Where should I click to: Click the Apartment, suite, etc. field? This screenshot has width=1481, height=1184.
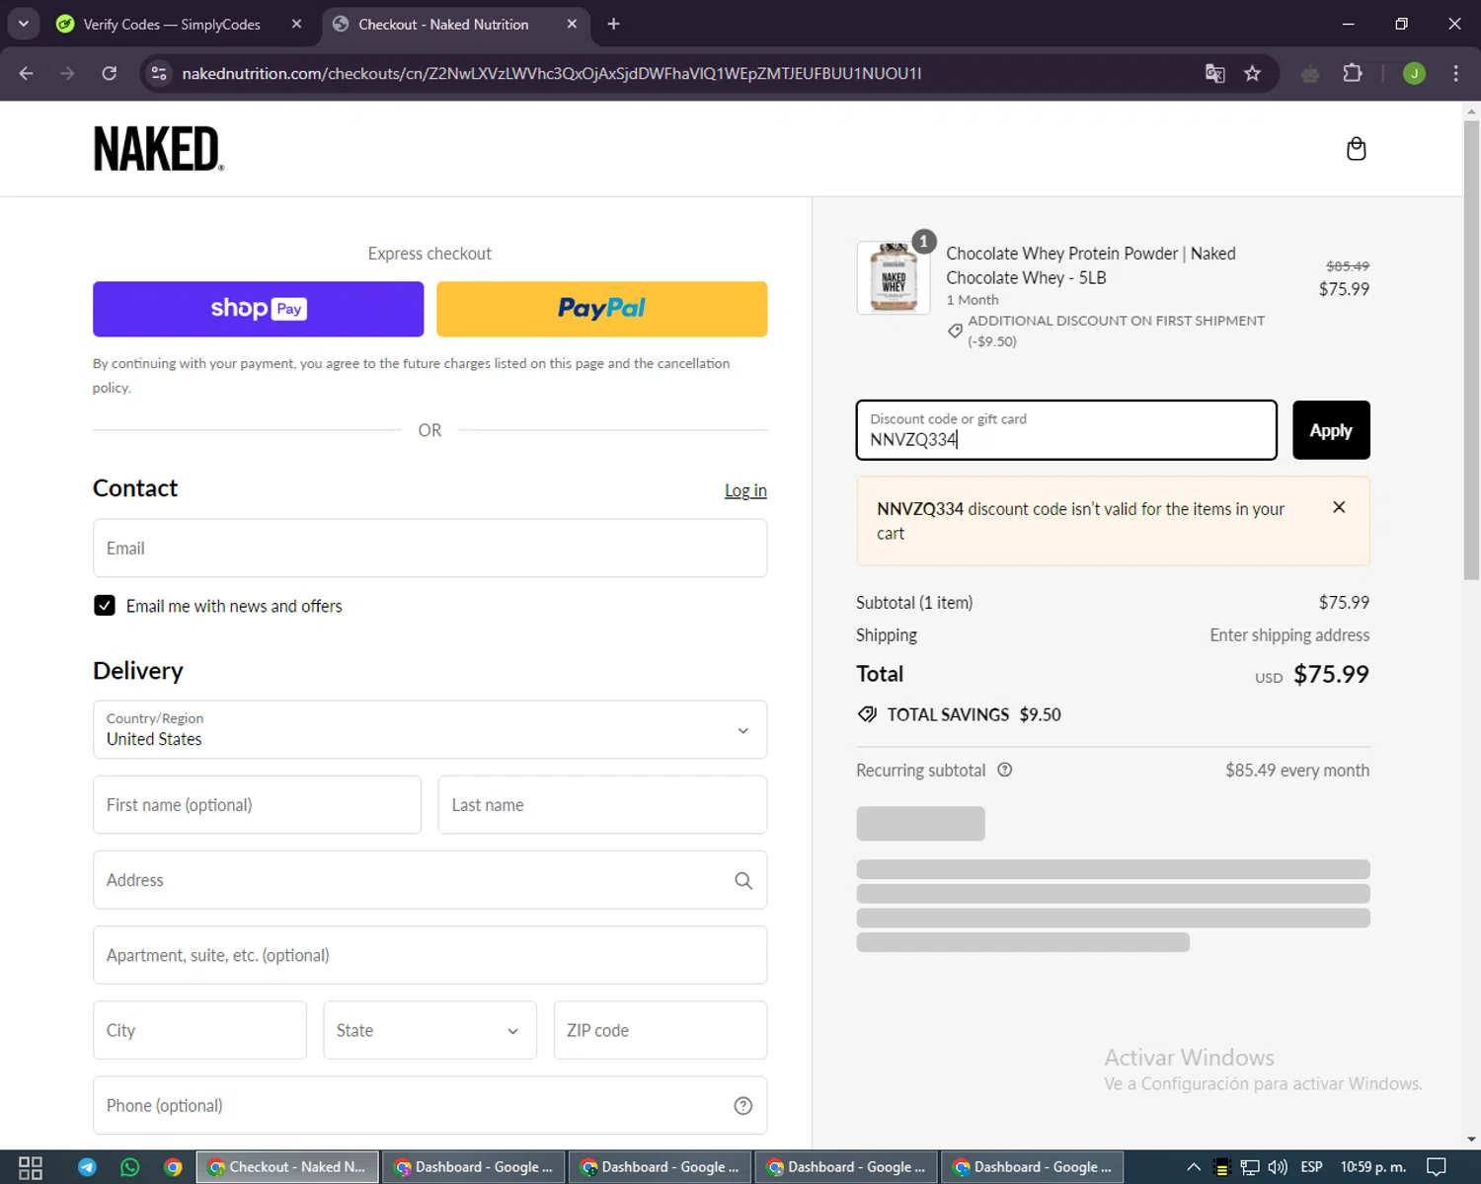429,955
